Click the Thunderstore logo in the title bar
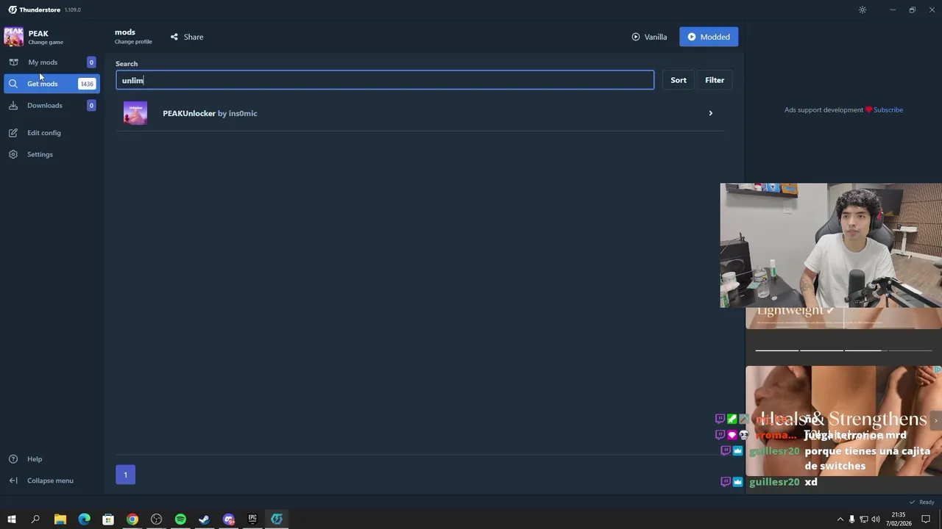This screenshot has height=529, width=942. click(x=13, y=10)
